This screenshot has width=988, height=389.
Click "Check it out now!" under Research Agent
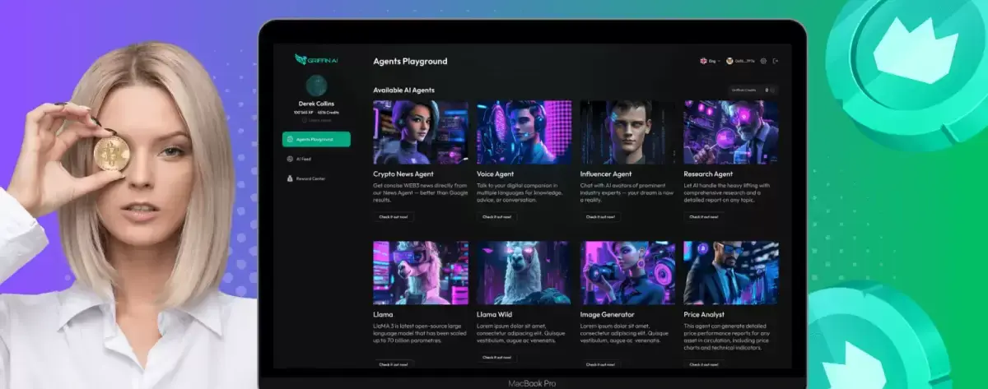click(704, 217)
